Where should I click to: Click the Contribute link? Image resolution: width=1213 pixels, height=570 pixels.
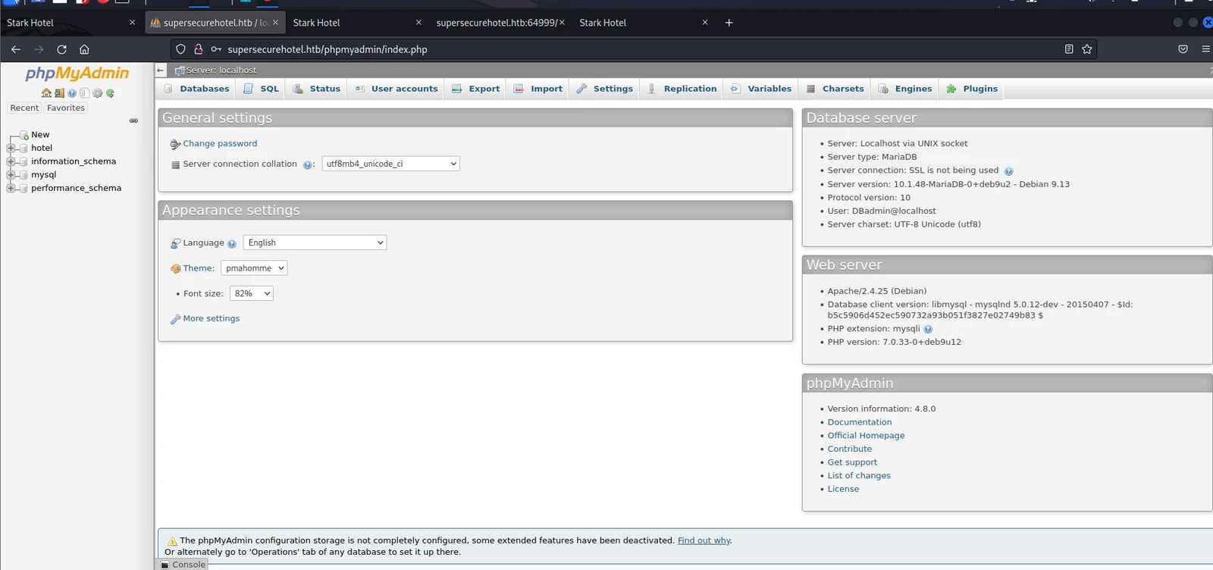point(850,449)
